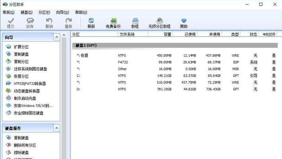Select 复制硬盘 under 硬盘操作

[18, 138]
